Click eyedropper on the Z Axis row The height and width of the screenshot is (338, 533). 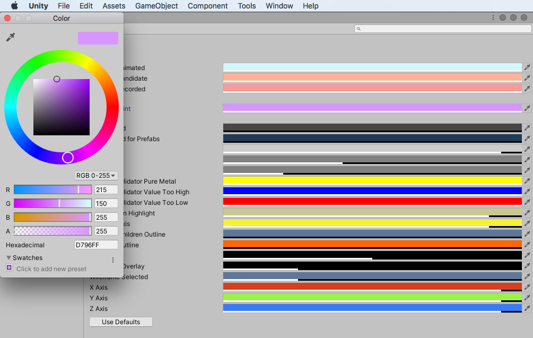(527, 308)
